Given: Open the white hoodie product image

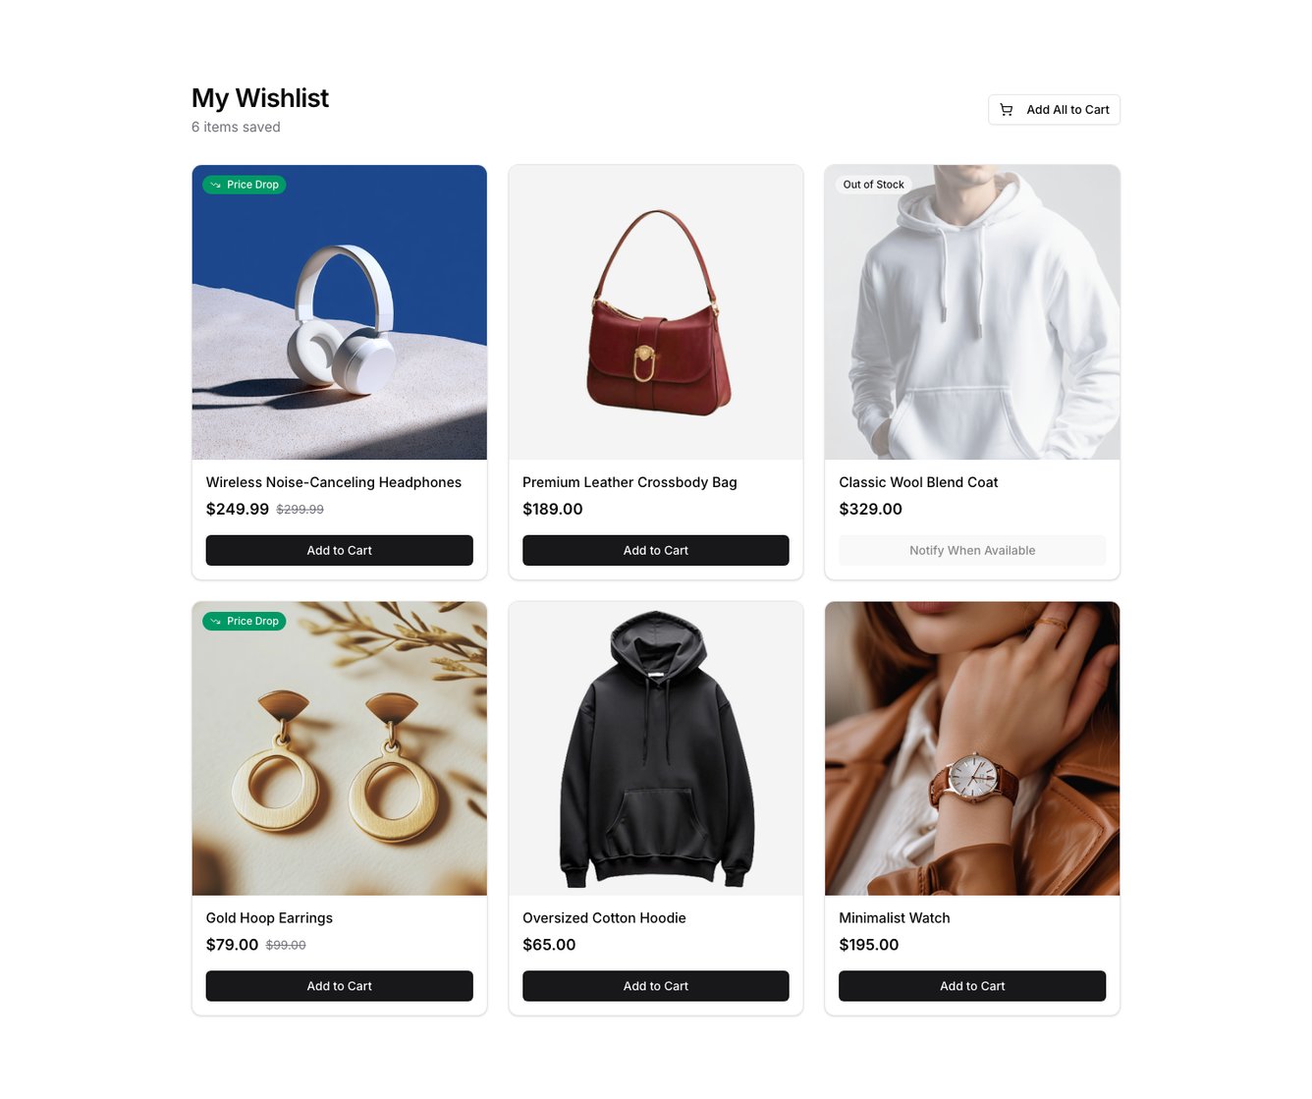Looking at the screenshot, I should [972, 312].
